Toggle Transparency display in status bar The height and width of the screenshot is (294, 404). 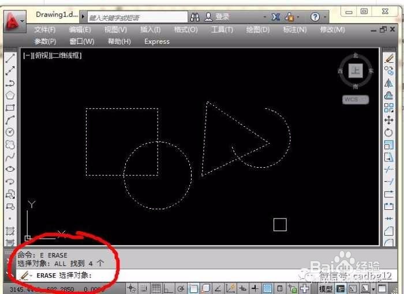[267, 288]
